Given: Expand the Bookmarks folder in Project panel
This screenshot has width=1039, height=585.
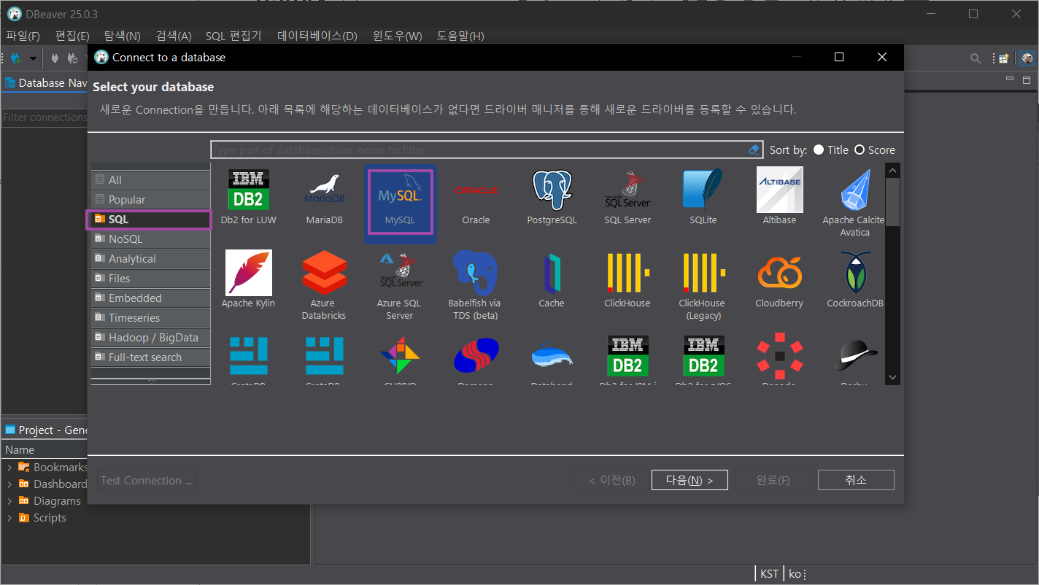Looking at the screenshot, I should 9,467.
